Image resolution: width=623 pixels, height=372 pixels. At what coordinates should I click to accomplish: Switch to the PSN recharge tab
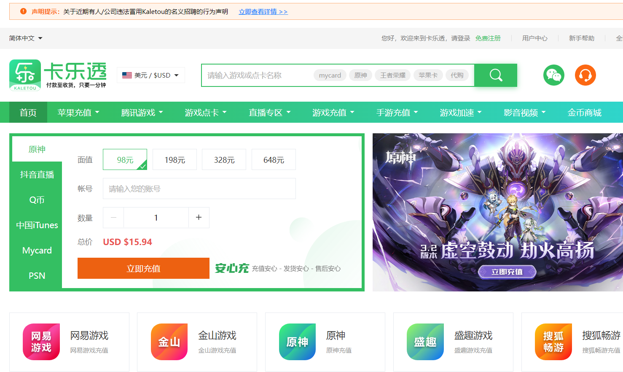[x=37, y=276]
